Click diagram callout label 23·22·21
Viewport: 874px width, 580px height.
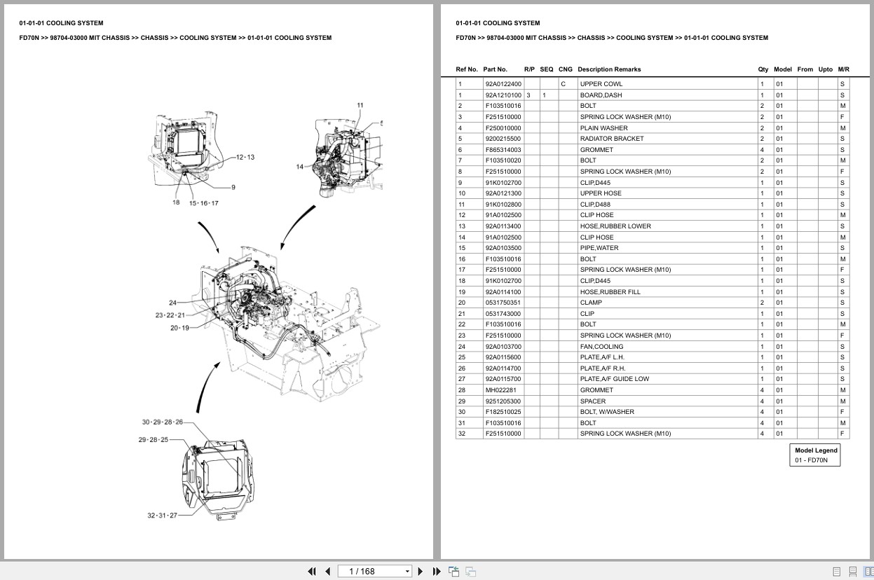pos(170,315)
